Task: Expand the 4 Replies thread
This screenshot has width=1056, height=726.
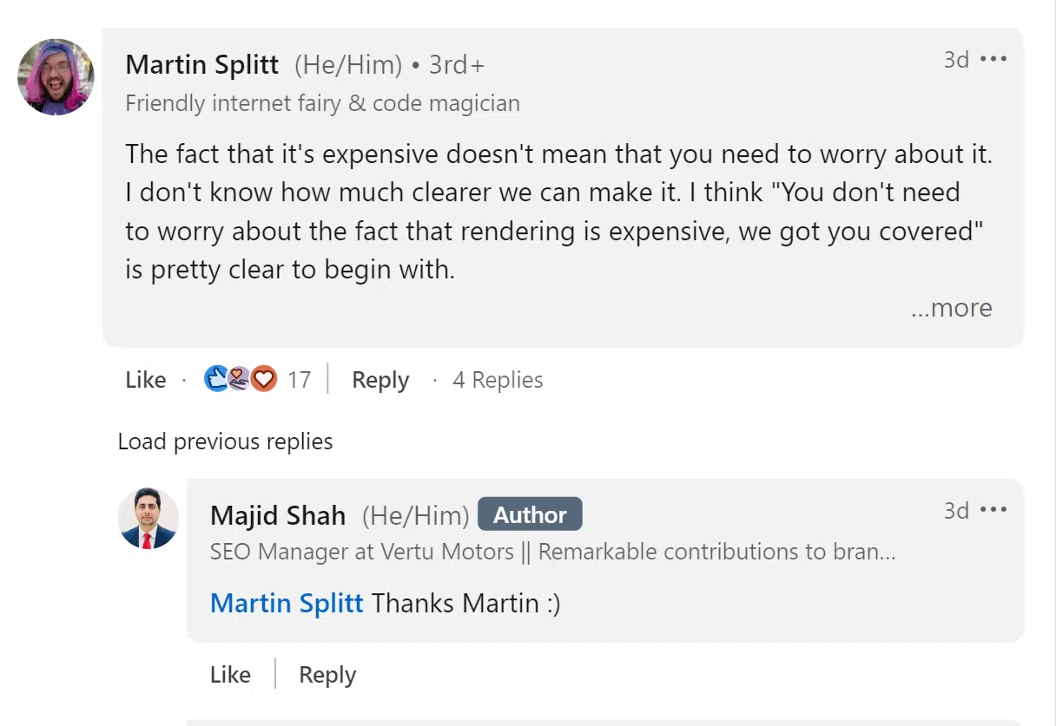Action: tap(497, 379)
